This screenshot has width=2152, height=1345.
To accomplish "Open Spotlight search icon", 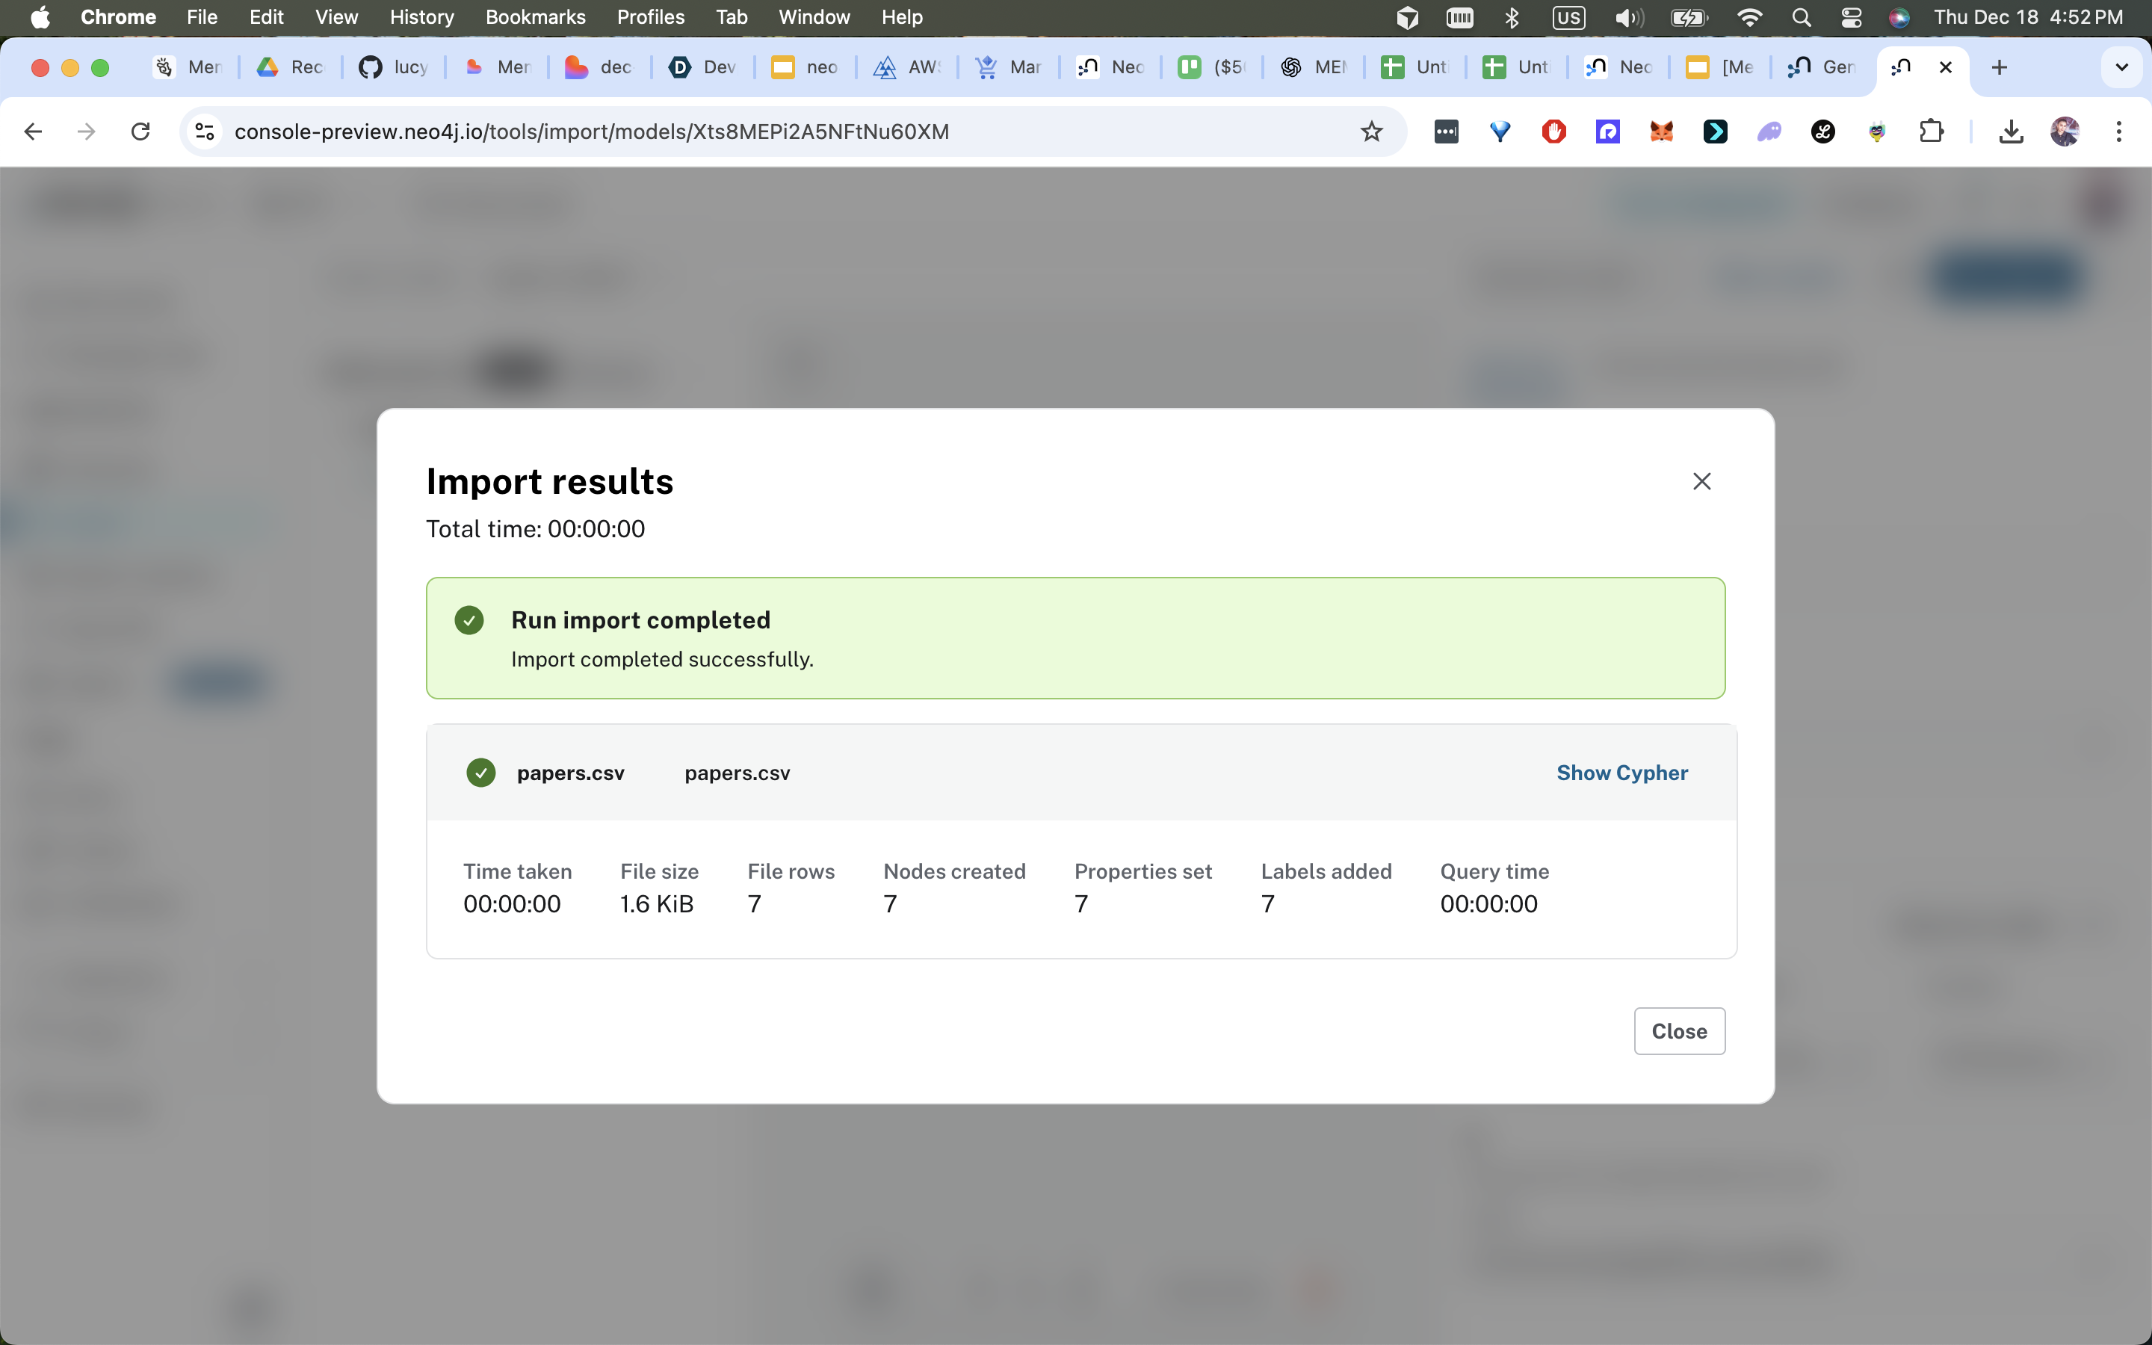I will (x=1801, y=17).
